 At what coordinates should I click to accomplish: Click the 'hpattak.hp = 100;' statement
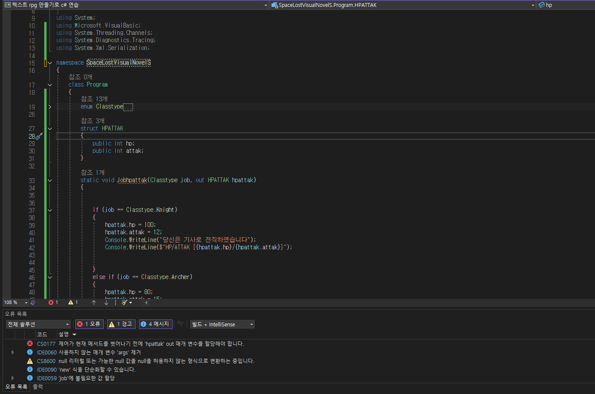point(130,225)
